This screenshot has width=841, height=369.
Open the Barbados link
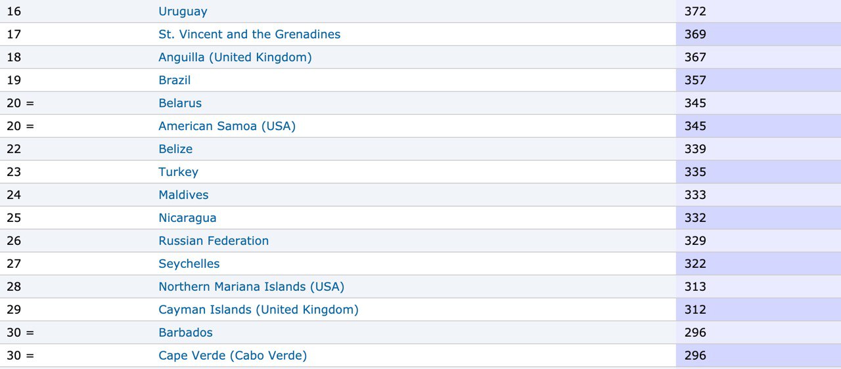pyautogui.click(x=185, y=333)
